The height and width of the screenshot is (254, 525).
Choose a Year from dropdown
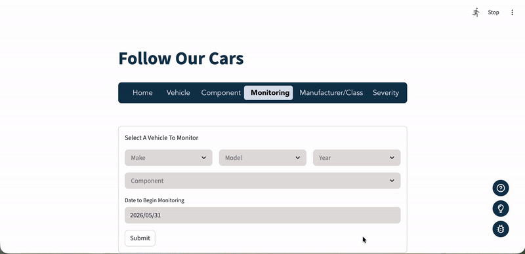(356, 158)
